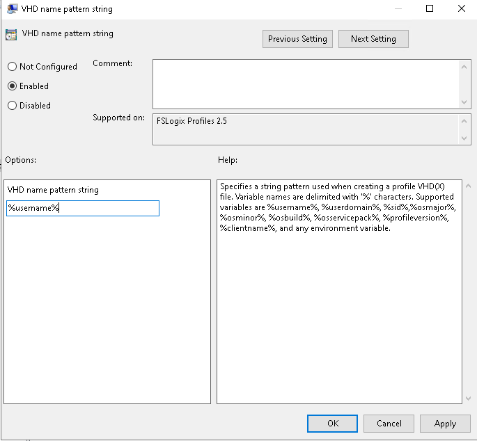Click the Help pane scroll-up arrow
Screen dimensions: 477x441
click(x=468, y=186)
